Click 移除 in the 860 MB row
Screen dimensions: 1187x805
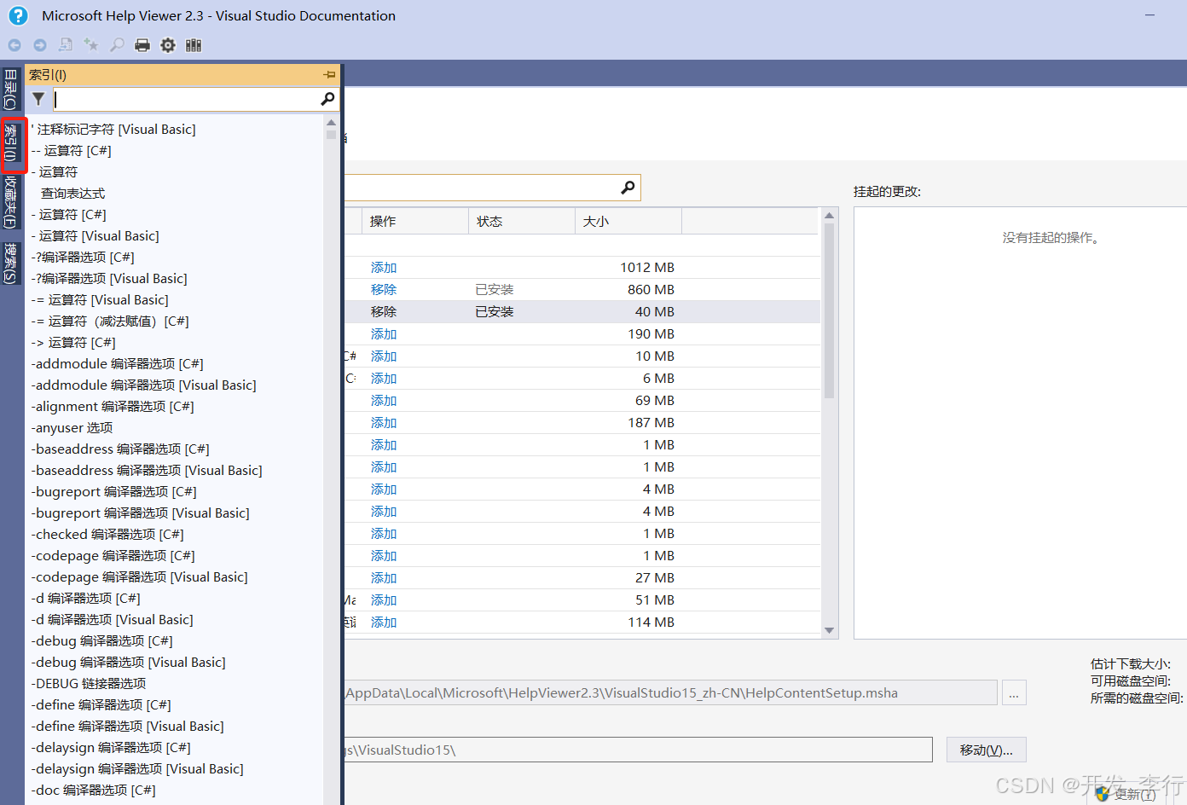384,290
